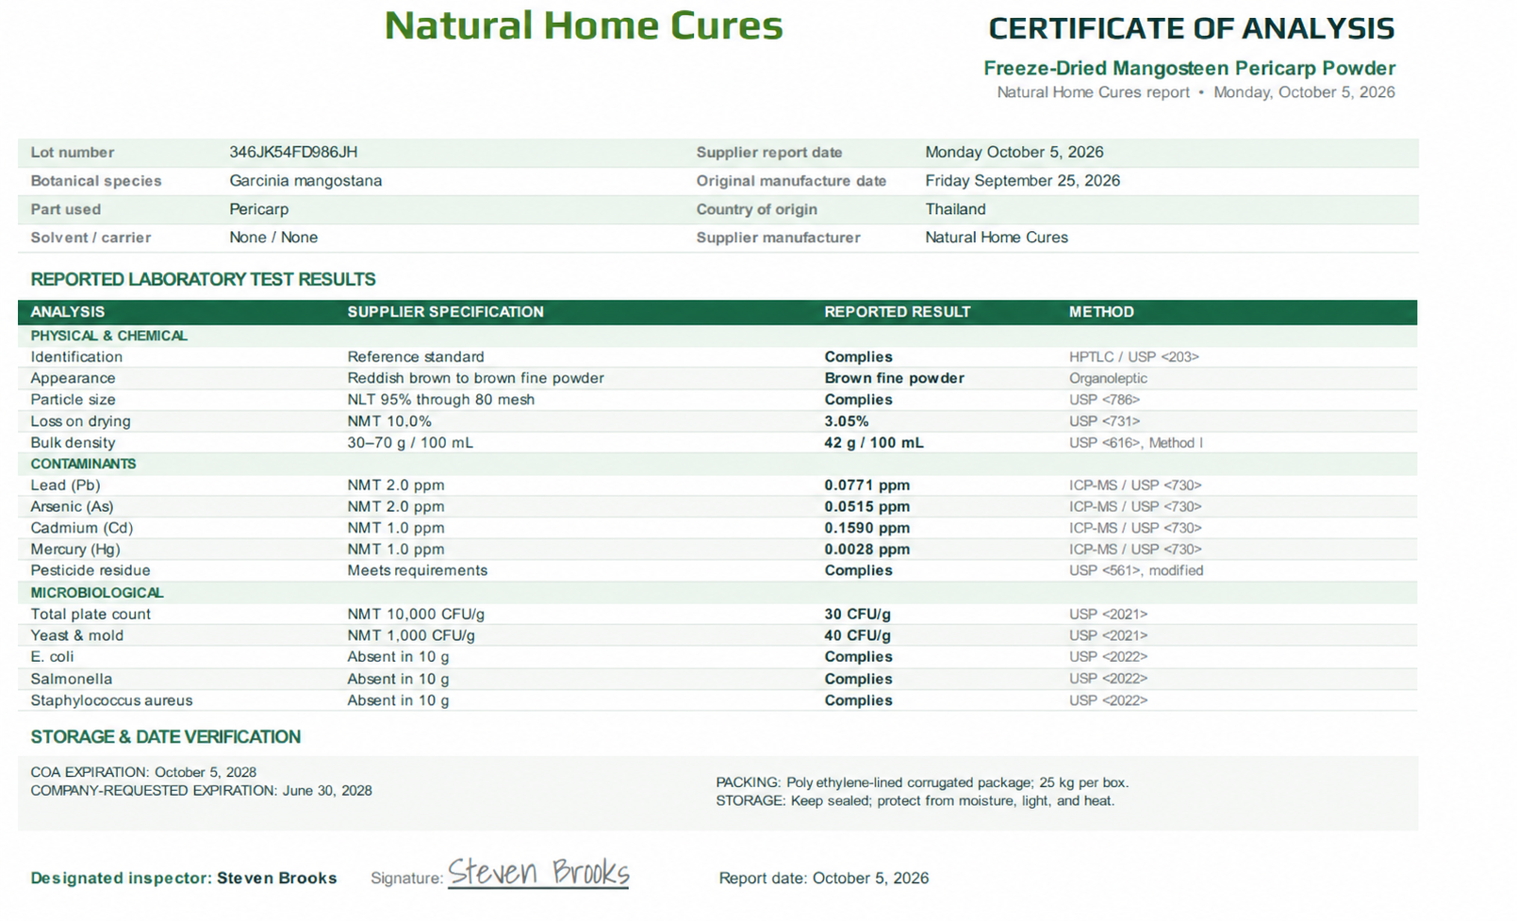This screenshot has height=921, width=1517.
Task: Click the STORAGE & DATE VERIFICATION heading
Action: coord(165,737)
